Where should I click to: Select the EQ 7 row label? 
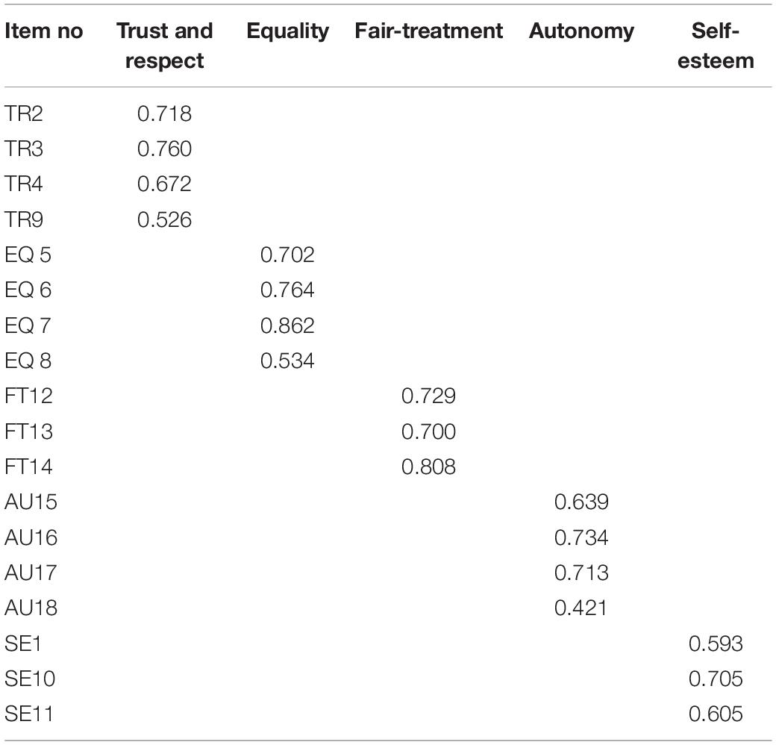tap(28, 325)
